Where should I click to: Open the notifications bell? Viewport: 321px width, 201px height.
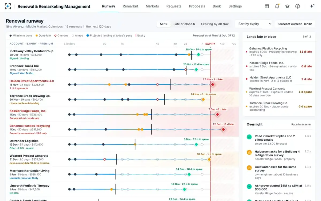tap(277, 6)
